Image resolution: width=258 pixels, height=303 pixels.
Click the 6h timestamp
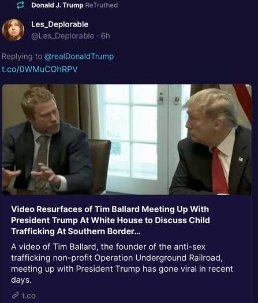106,36
